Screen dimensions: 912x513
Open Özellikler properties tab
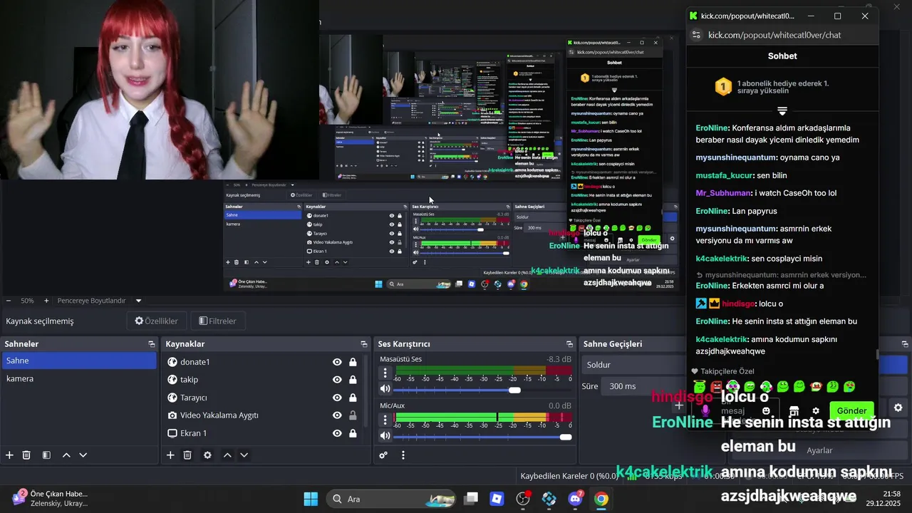pyautogui.click(x=156, y=321)
